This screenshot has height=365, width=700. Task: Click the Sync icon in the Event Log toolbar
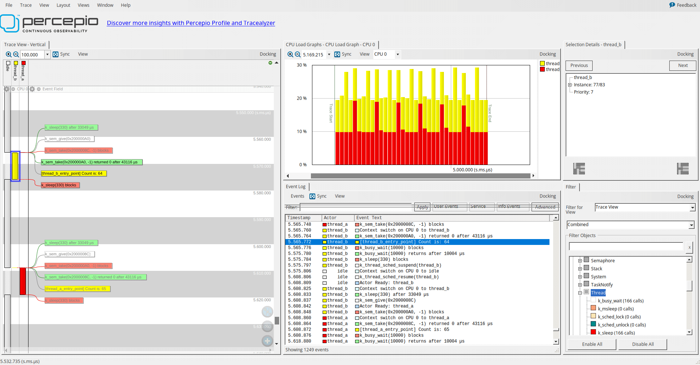point(313,196)
